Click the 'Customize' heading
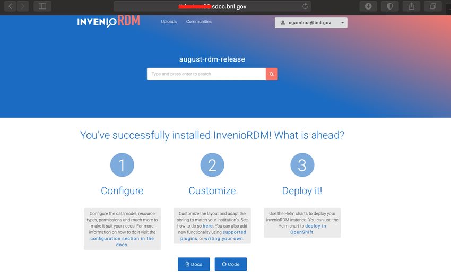Viewport: 451px width, 279px height. click(212, 191)
